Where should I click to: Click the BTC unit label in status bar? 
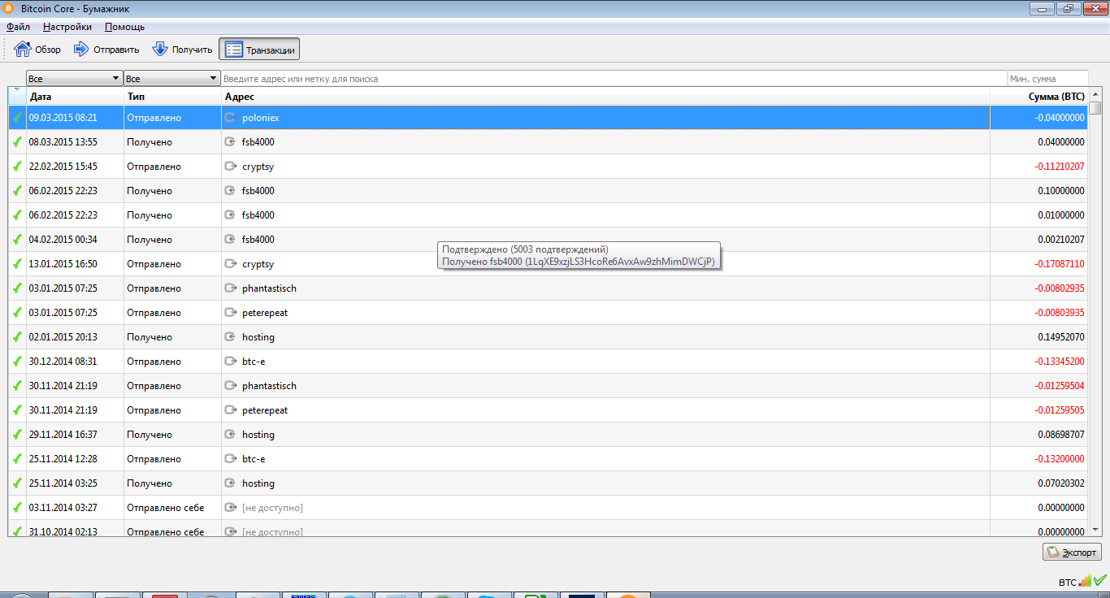[x=1067, y=583]
